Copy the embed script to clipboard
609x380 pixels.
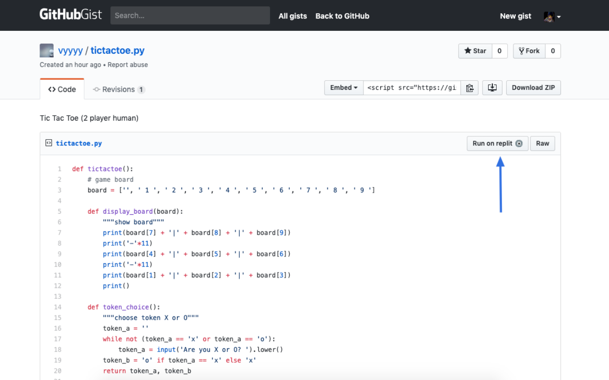[x=470, y=87]
